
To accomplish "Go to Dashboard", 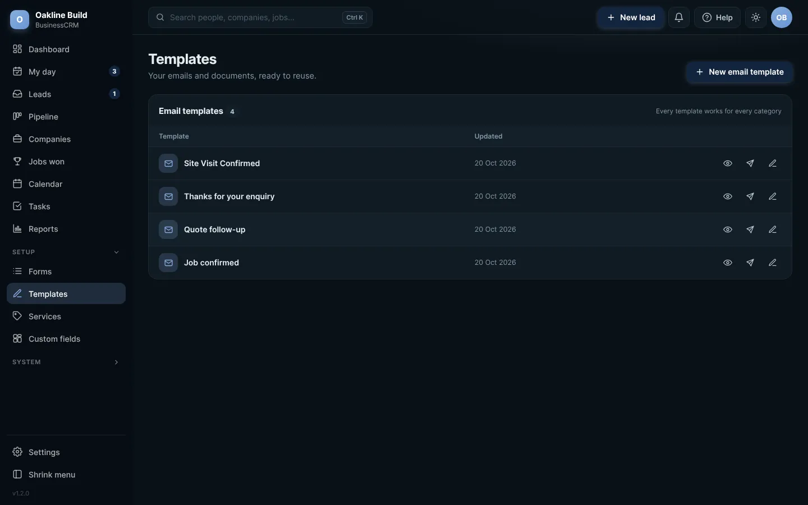I will [x=66, y=49].
